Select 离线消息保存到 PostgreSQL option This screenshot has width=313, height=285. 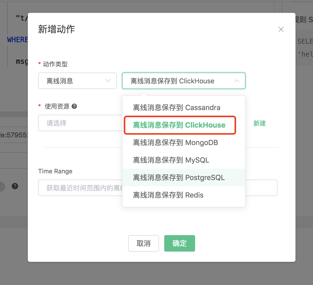179,177
